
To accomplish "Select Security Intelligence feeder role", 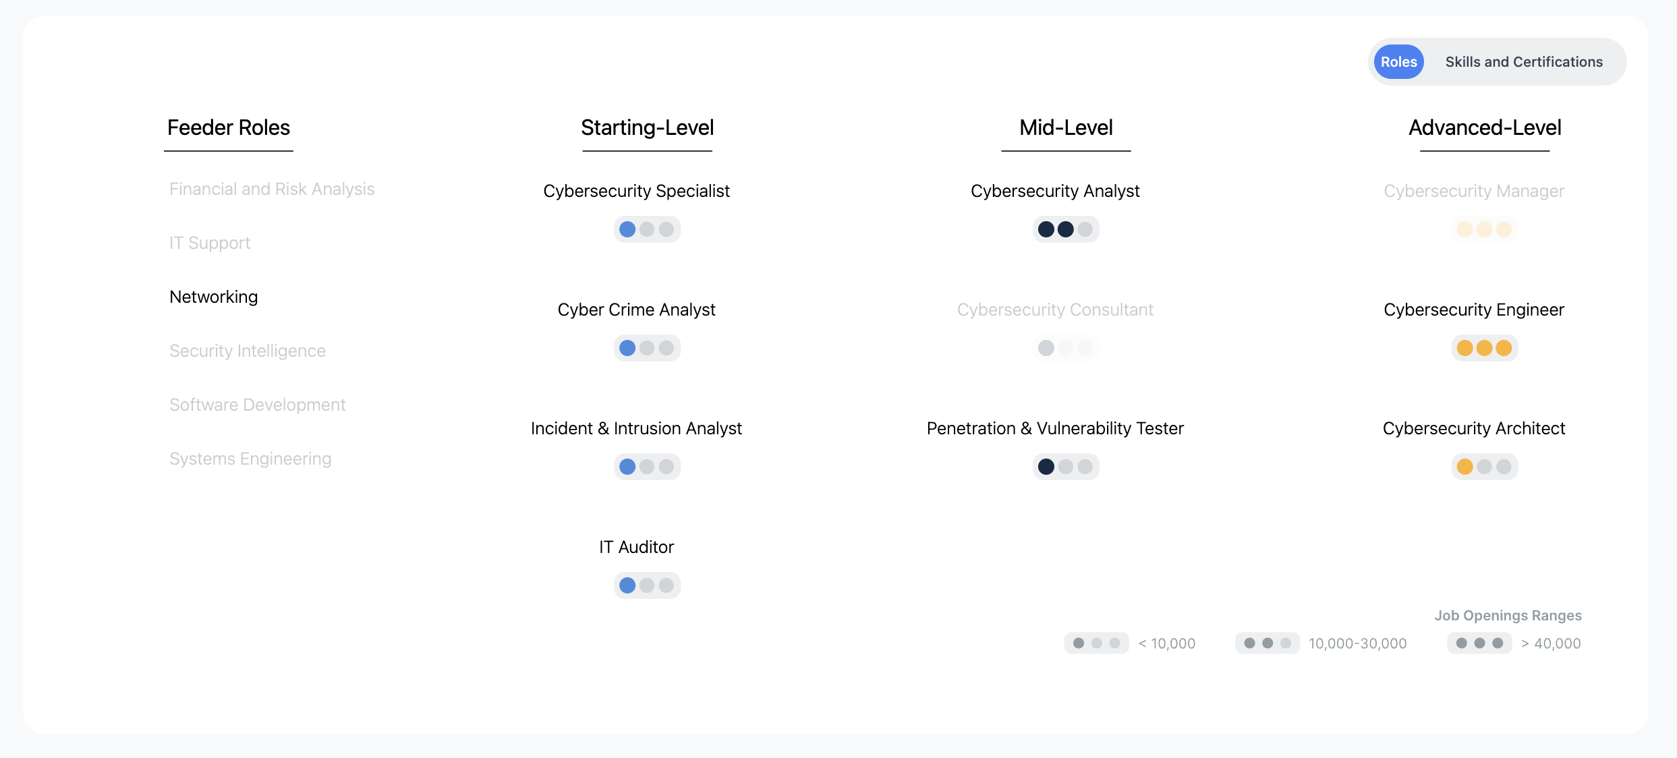I will coord(247,351).
